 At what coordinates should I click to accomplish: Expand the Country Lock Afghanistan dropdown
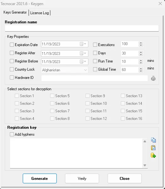coord(85,70)
